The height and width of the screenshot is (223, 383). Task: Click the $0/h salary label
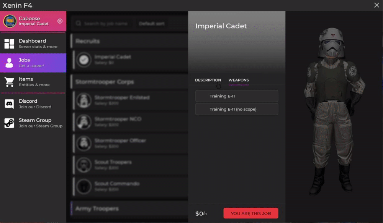201,213
